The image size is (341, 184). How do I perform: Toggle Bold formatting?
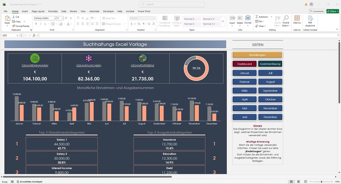36,24
